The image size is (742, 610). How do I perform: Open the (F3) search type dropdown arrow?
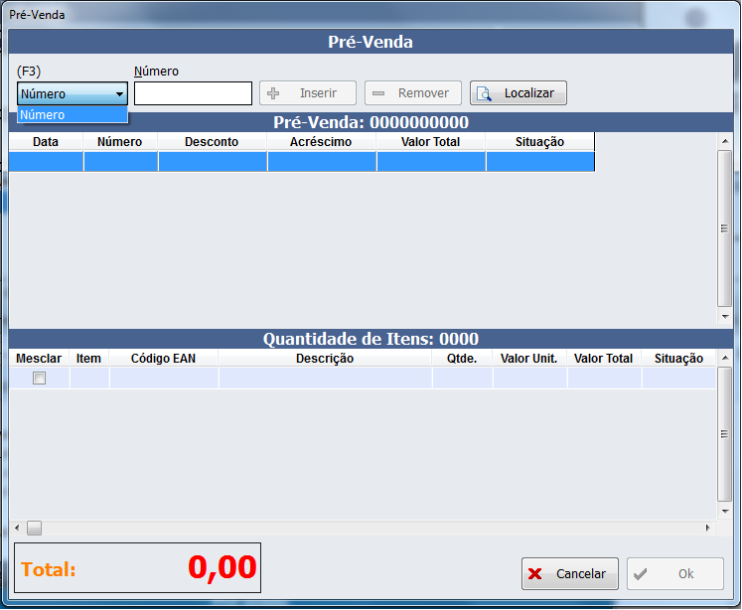point(119,94)
